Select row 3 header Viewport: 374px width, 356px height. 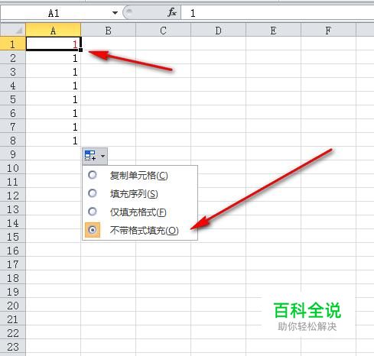pos(13,72)
